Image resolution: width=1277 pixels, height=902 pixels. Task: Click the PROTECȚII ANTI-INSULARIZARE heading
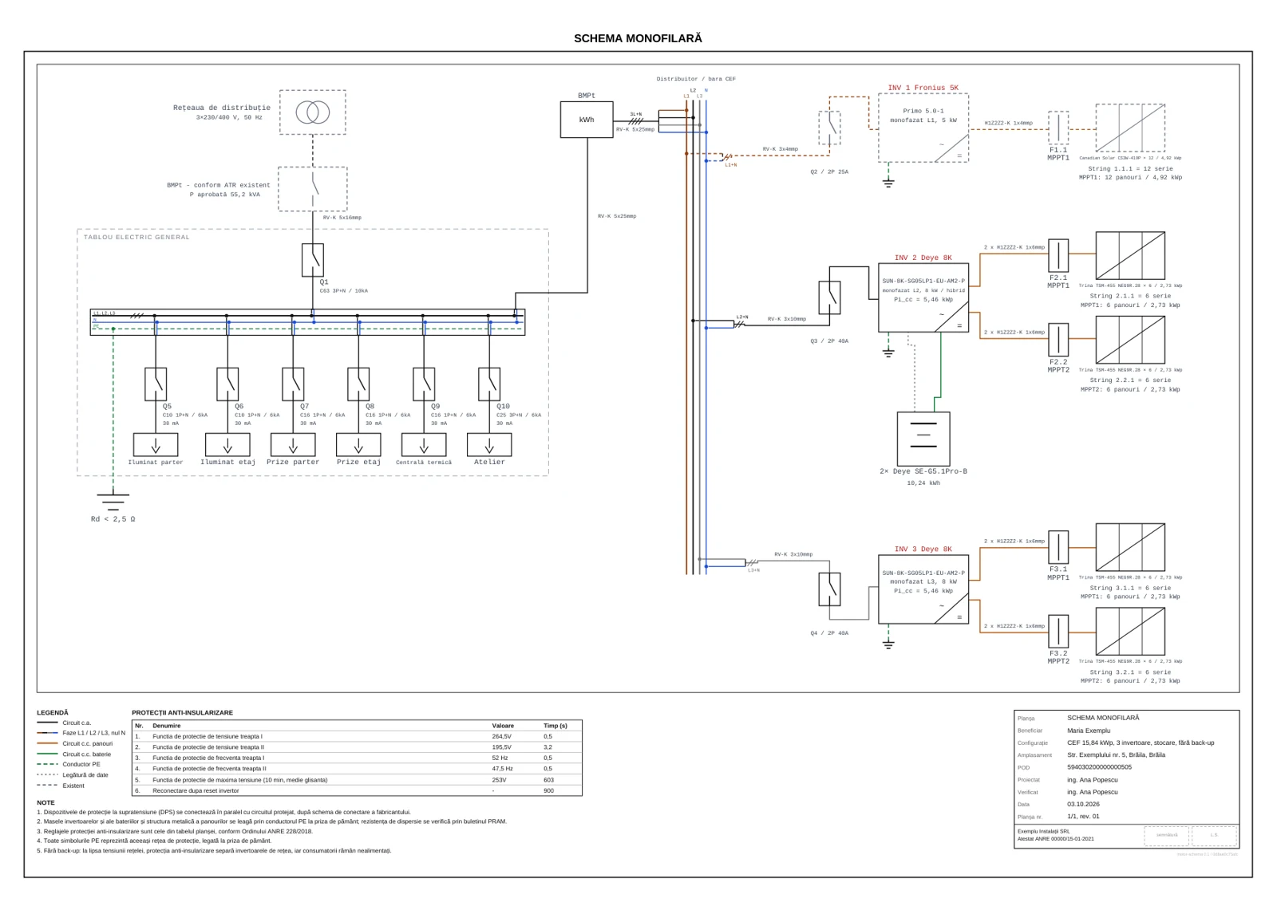182,713
